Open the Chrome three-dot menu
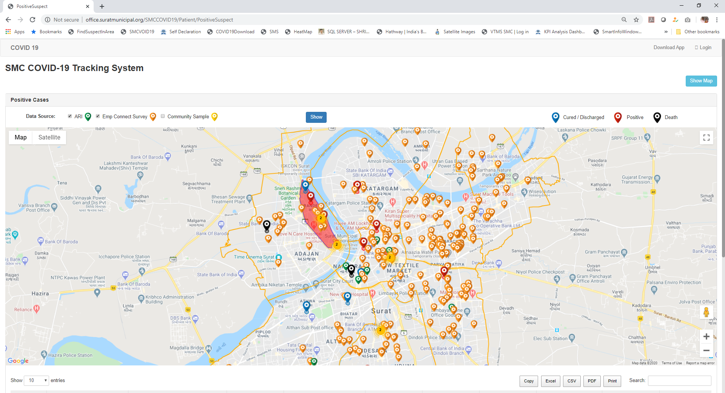This screenshot has width=725, height=393. [x=717, y=20]
